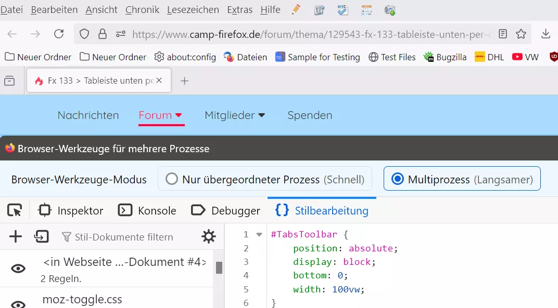Switch to the Debugger tab

click(x=225, y=210)
